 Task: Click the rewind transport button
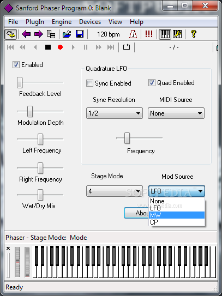point(23,47)
